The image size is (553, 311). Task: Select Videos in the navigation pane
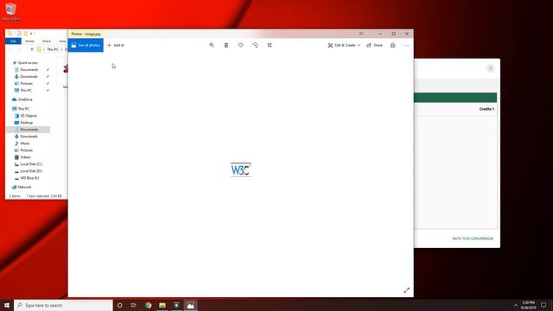pyautogui.click(x=25, y=157)
